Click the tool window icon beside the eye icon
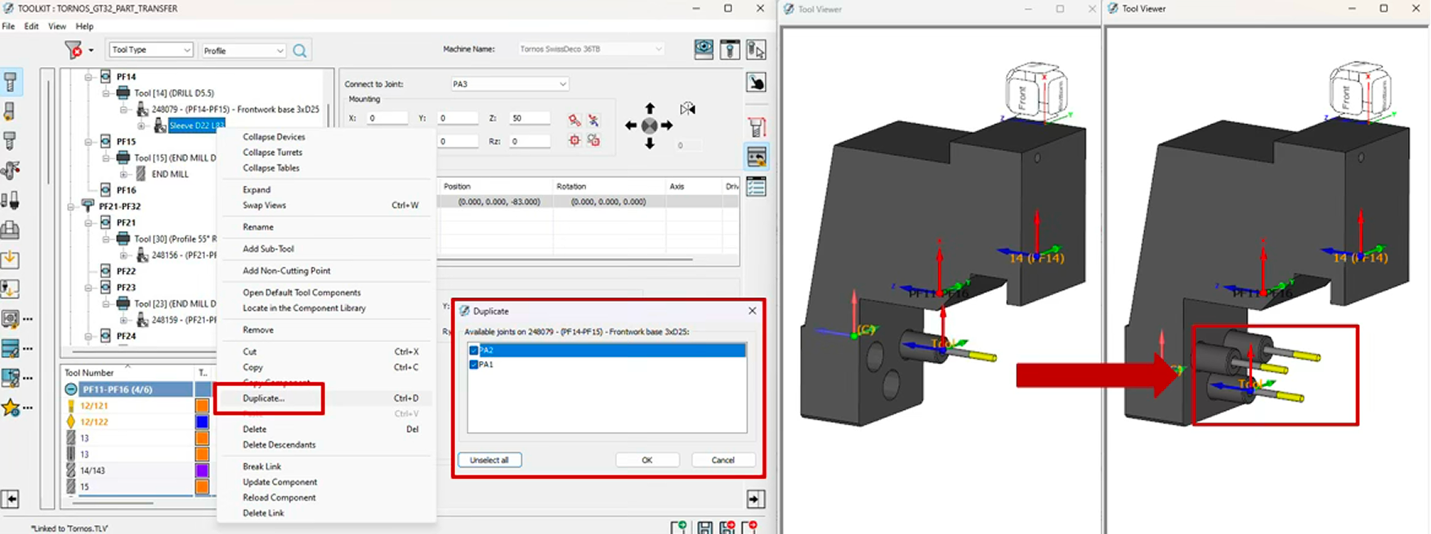Image resolution: width=1431 pixels, height=534 pixels. pyautogui.click(x=730, y=49)
